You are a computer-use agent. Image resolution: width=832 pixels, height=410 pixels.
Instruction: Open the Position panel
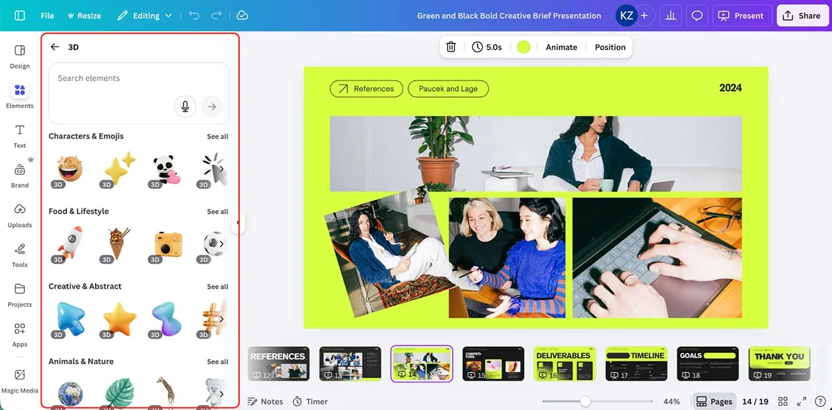click(x=610, y=47)
